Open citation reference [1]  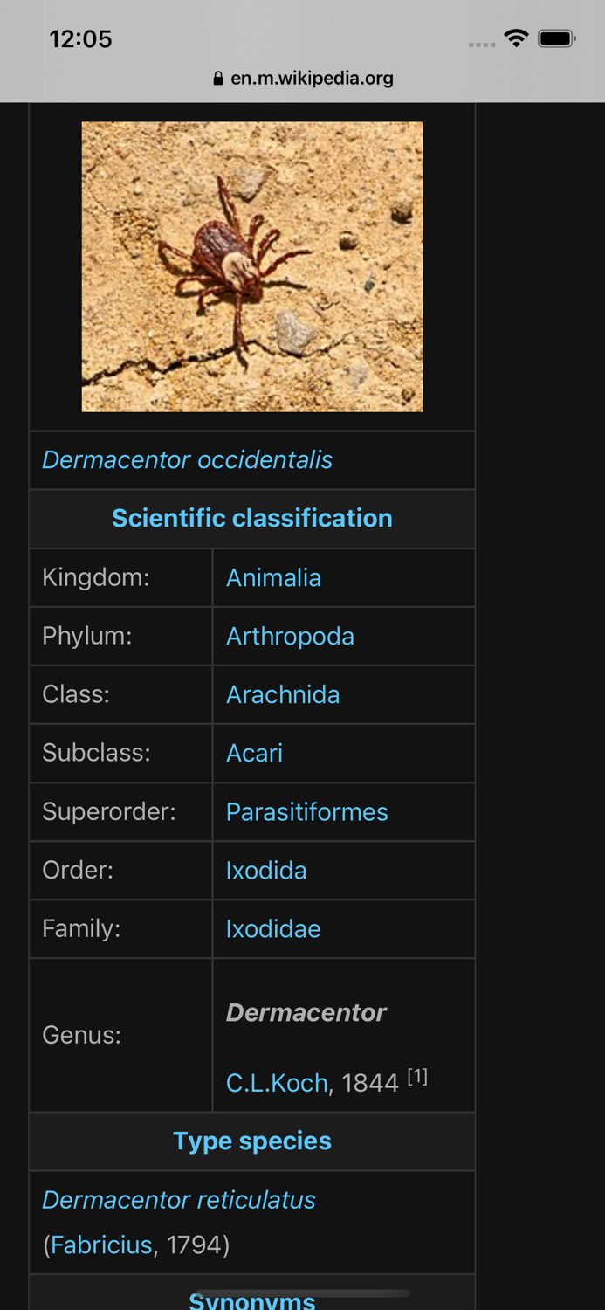click(417, 1077)
